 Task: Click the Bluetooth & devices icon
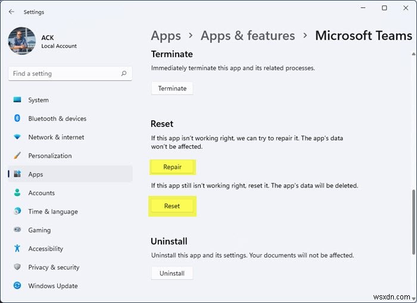(17, 118)
